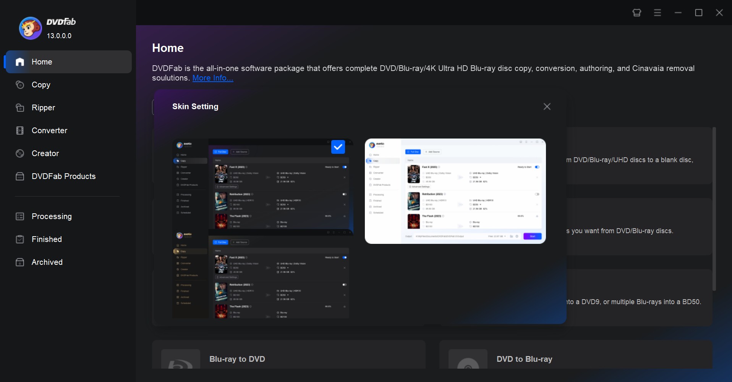Screen dimensions: 732x382
Task: Close the Skin Setting dialog
Action: coord(547,106)
